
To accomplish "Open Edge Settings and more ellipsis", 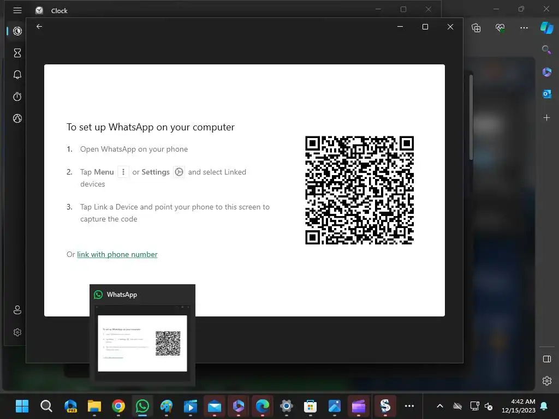I will click(x=524, y=28).
